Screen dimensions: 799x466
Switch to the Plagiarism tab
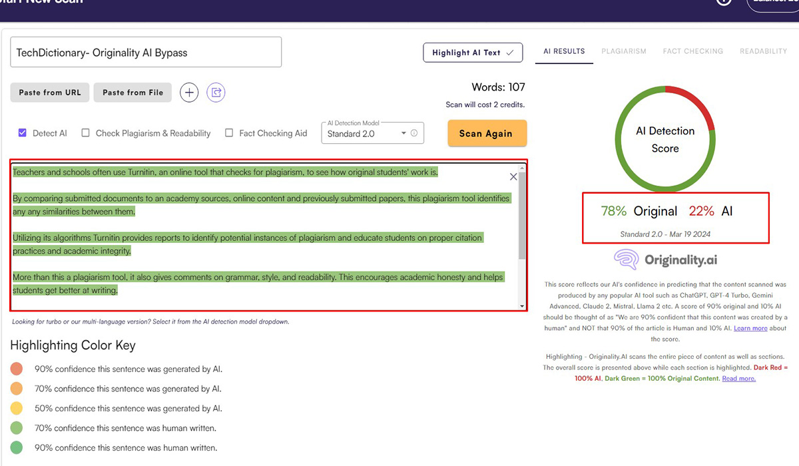(x=624, y=51)
